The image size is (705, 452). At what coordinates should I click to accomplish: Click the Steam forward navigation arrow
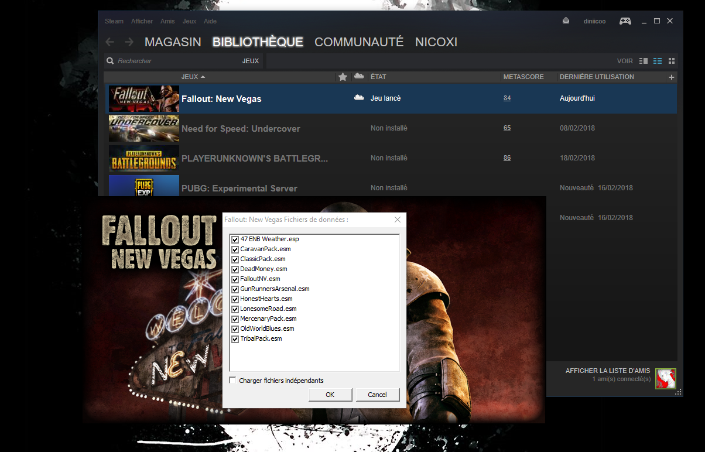[x=129, y=42]
